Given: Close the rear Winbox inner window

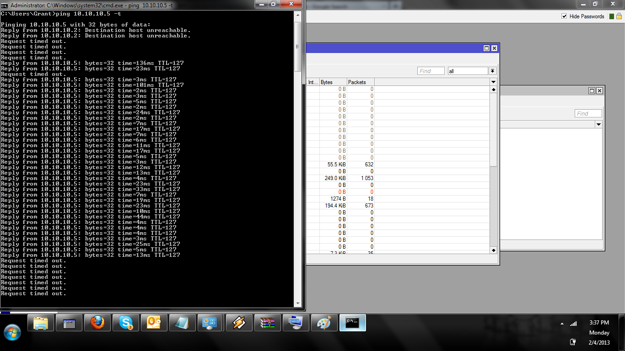Looking at the screenshot, I should (599, 91).
